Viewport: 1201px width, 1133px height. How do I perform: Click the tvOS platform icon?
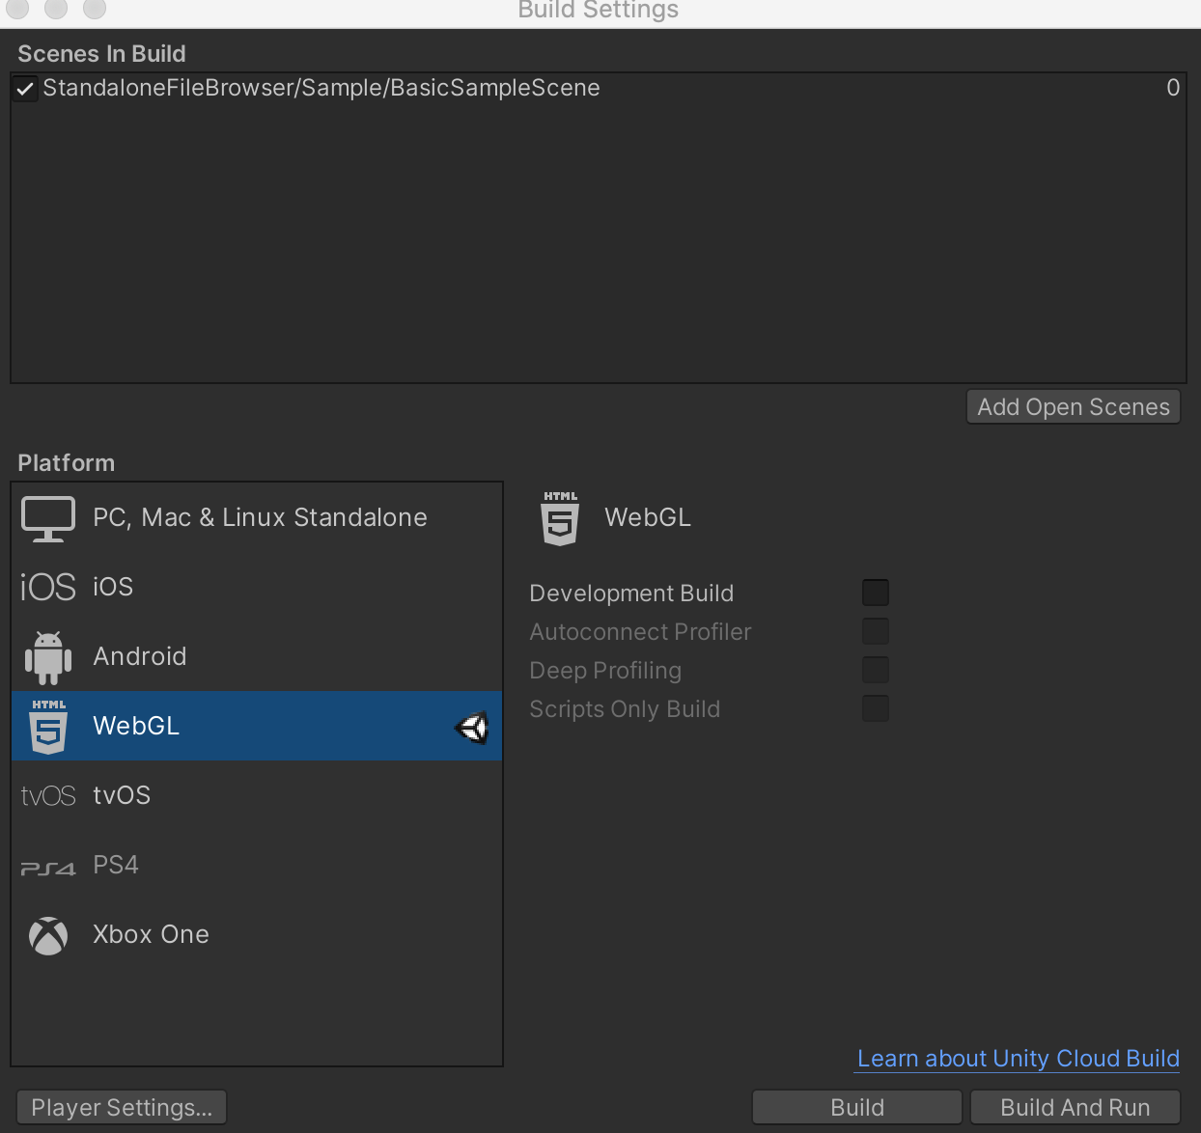[x=48, y=796]
